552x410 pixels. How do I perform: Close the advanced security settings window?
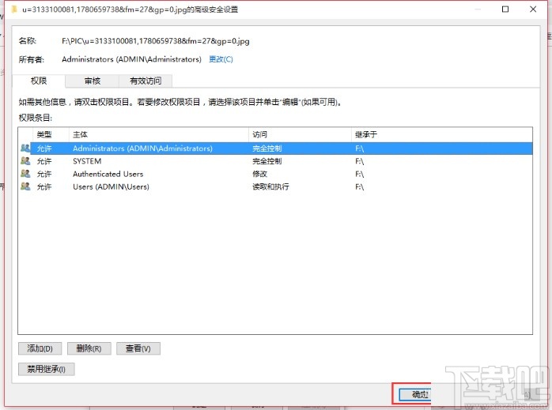(x=533, y=9)
